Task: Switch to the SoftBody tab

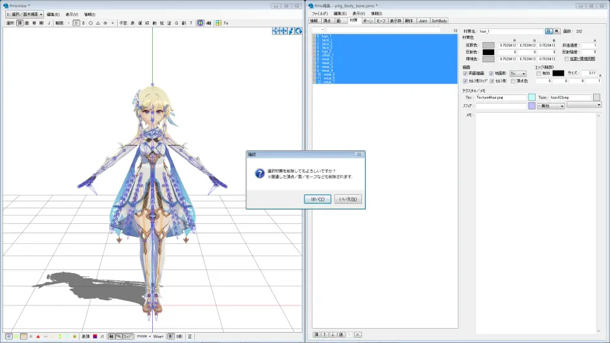Action: [x=439, y=21]
